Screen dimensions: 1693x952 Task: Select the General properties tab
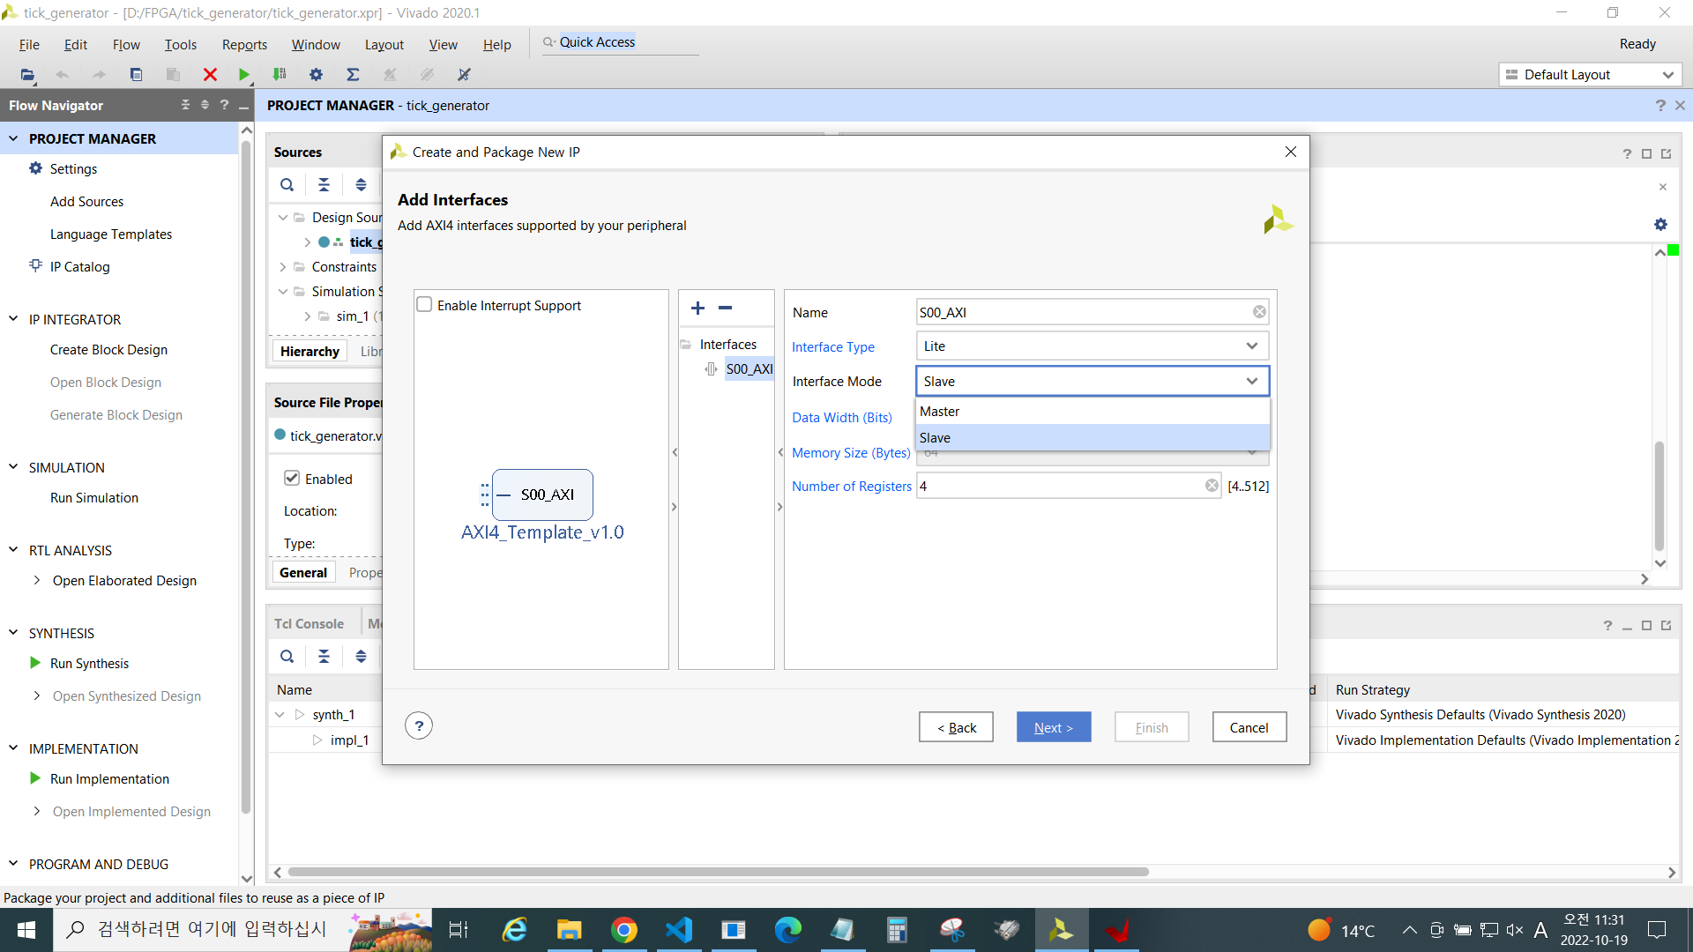pos(303,572)
